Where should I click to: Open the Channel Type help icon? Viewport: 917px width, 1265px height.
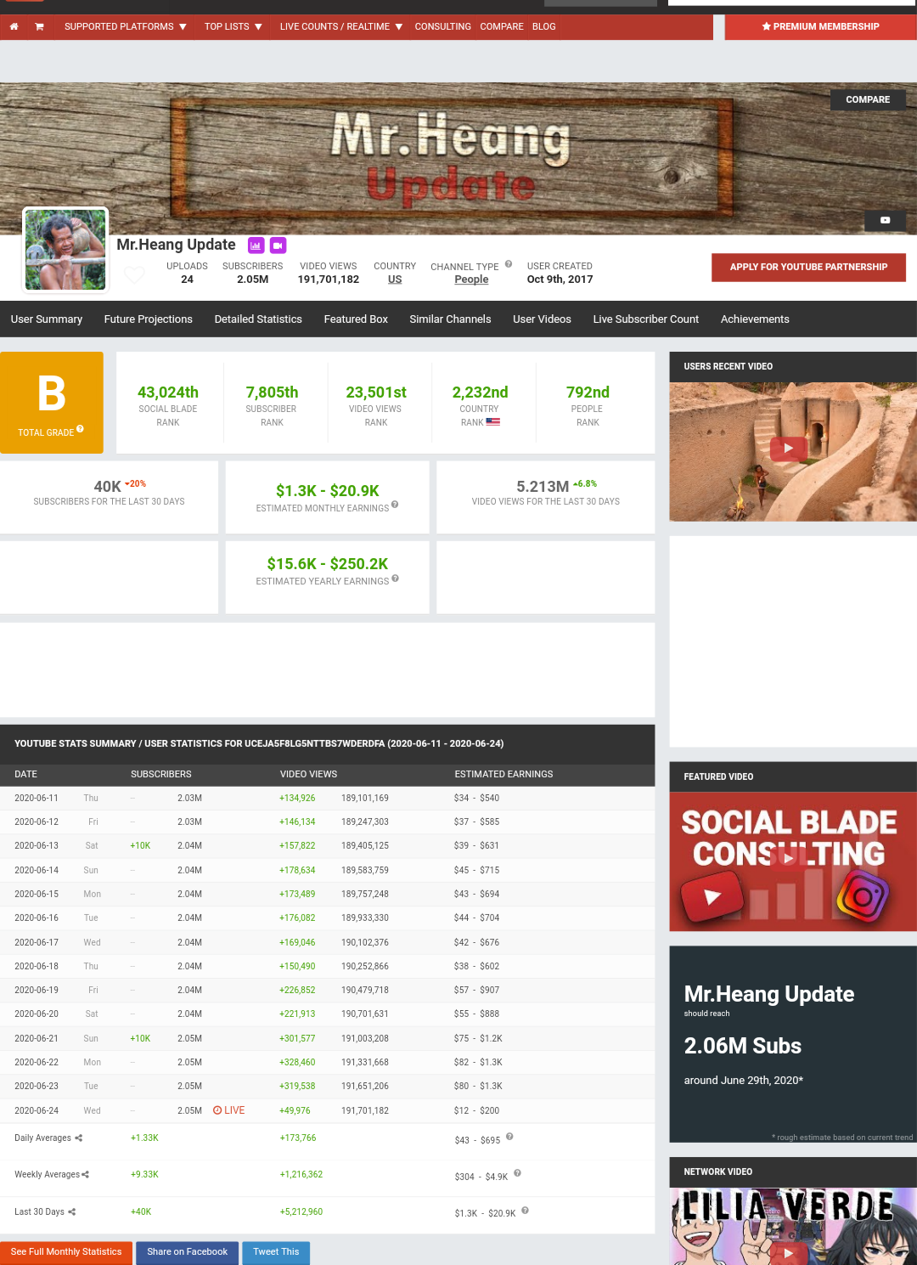(509, 264)
